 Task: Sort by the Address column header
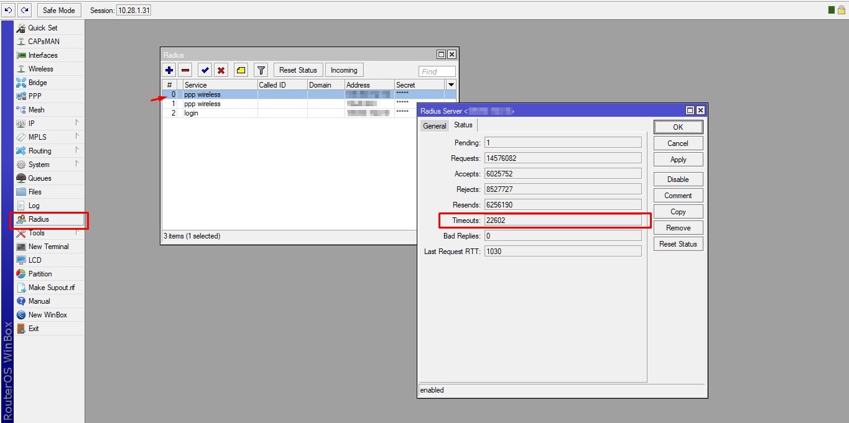pyautogui.click(x=369, y=84)
